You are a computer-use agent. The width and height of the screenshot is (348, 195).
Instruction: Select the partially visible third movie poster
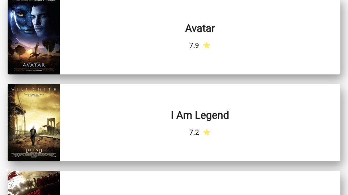(x=34, y=183)
